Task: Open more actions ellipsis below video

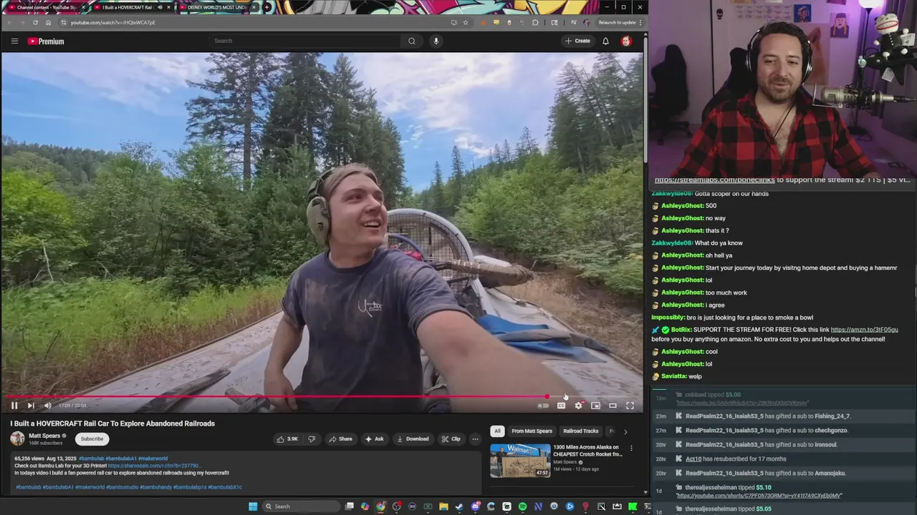Action: (475, 439)
